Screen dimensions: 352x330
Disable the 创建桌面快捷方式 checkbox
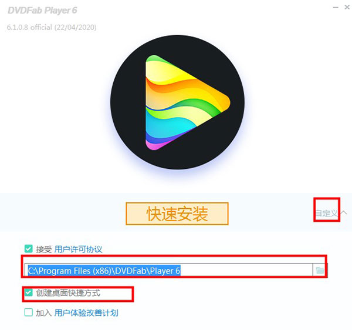29,292
